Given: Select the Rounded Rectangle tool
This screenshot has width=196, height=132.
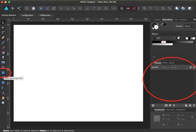Looking at the screenshot, I should point(3,83).
